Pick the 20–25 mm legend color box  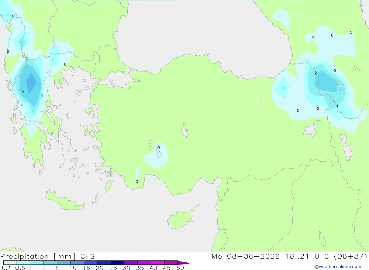(x=104, y=263)
